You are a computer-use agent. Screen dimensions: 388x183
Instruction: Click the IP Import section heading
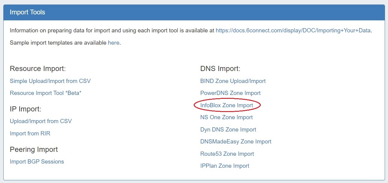pyautogui.click(x=26, y=109)
